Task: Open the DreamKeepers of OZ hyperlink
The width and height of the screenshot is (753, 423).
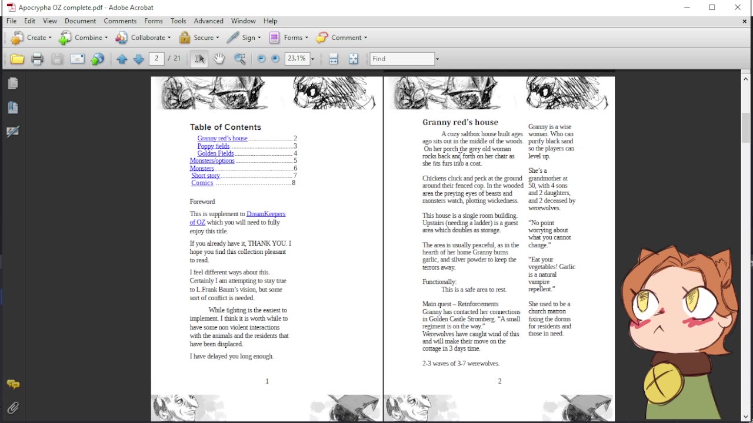Action: click(238, 218)
